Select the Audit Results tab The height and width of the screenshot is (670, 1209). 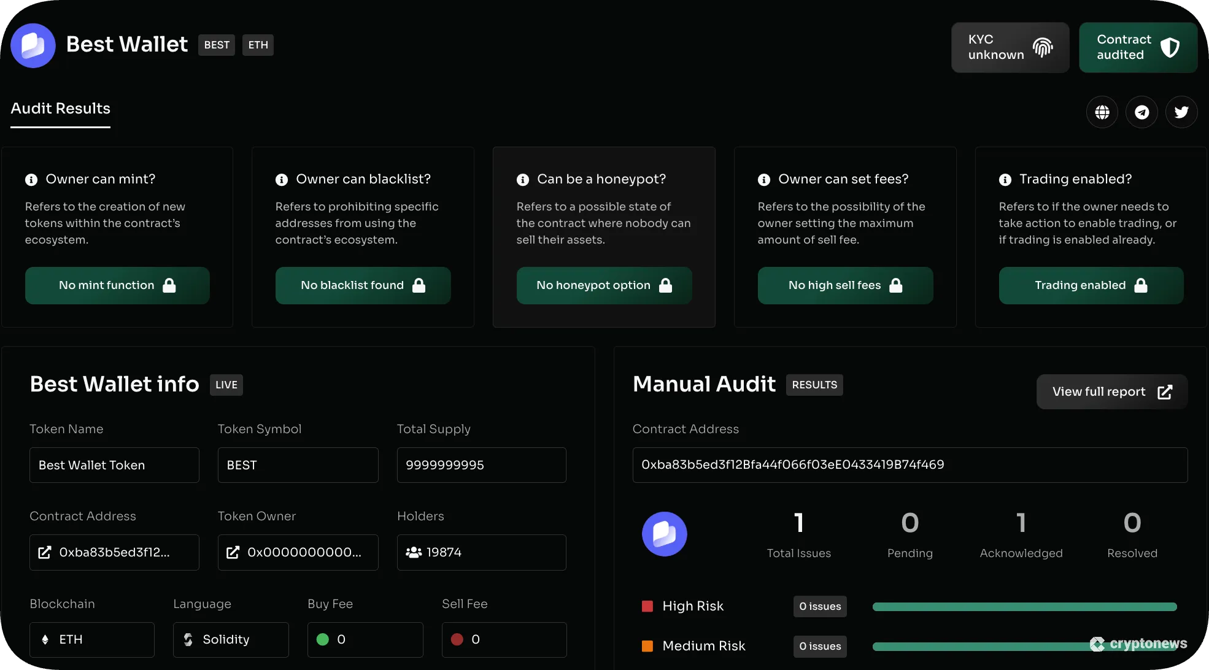click(60, 109)
